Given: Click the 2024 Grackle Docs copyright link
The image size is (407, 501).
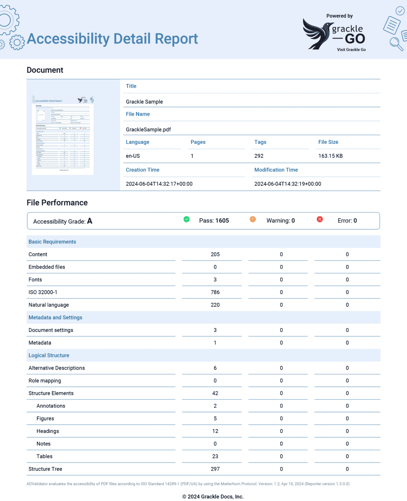Looking at the screenshot, I should (x=213, y=497).
